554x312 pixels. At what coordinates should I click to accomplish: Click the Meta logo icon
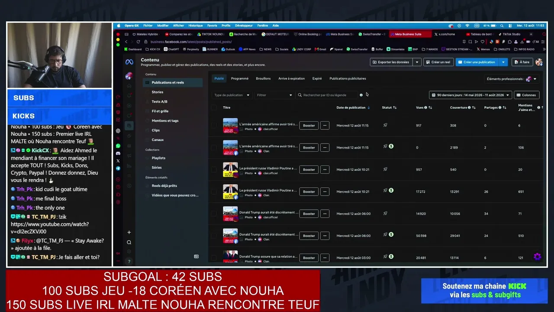tap(129, 62)
